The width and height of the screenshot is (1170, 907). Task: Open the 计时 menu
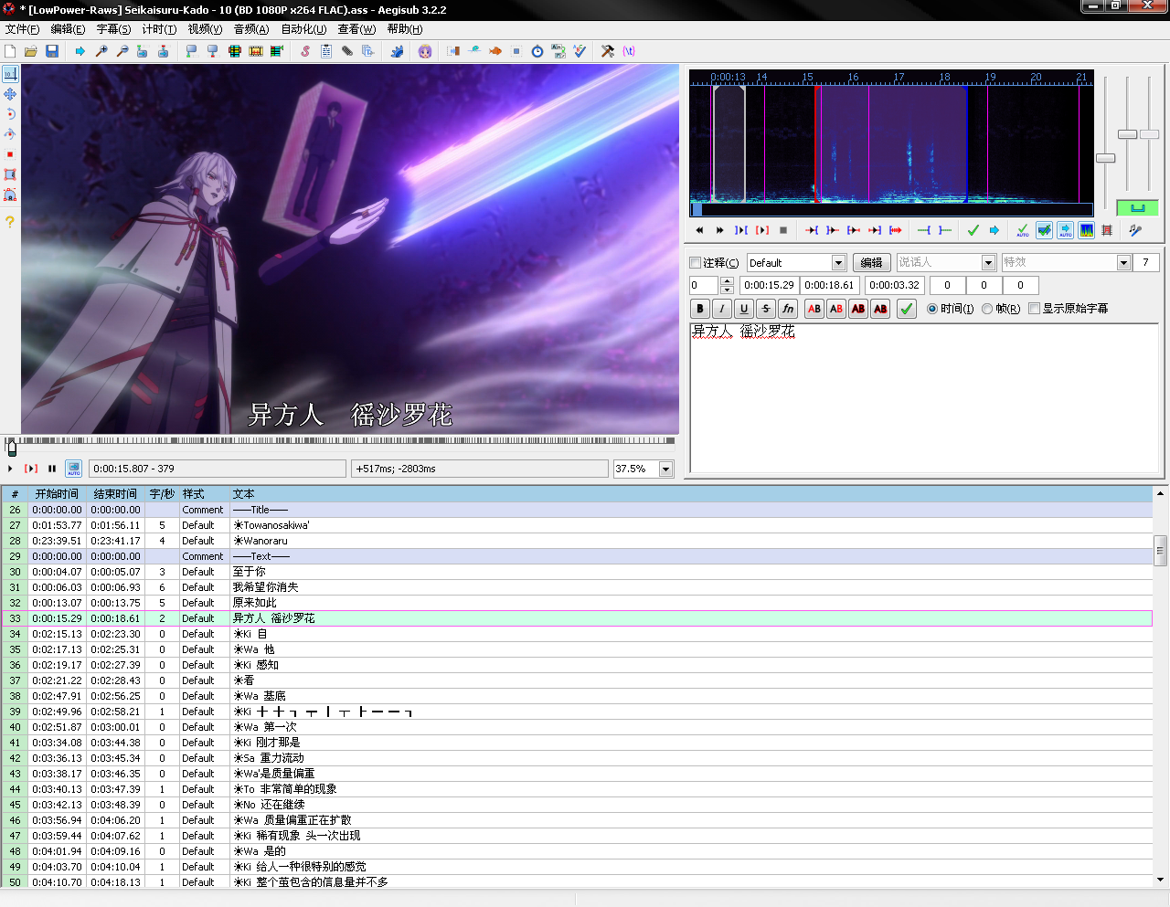160,29
